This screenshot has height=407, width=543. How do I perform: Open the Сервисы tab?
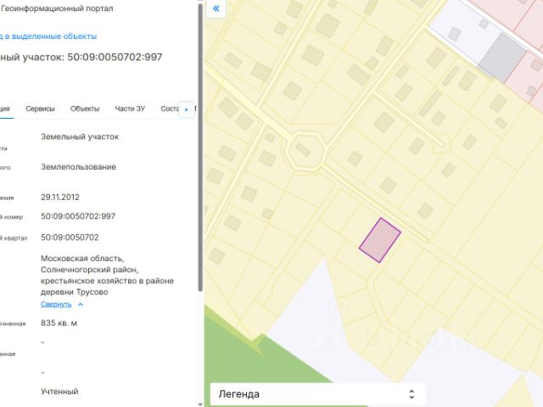pyautogui.click(x=40, y=109)
